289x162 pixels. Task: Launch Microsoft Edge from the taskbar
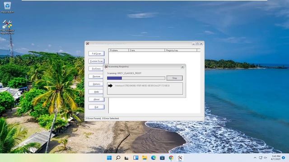point(154,158)
